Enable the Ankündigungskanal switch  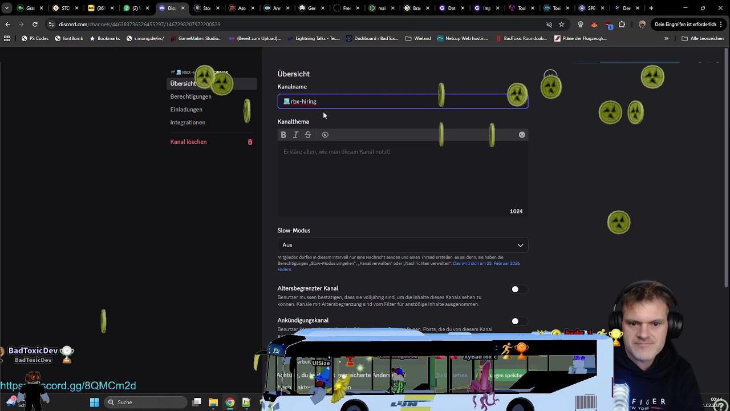point(518,321)
